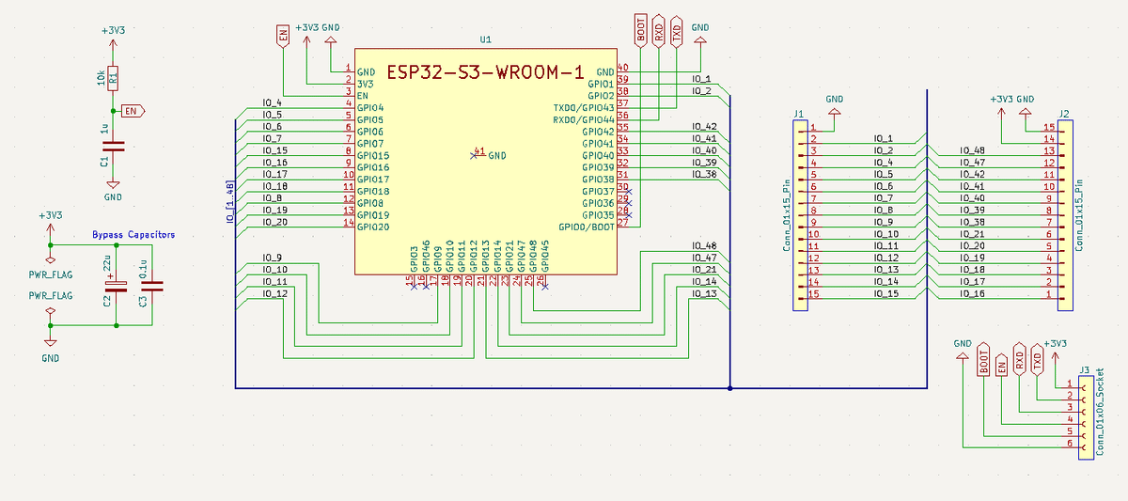Click the RXD global label at J3
Viewport: 1128px width, 501px height.
point(1020,358)
